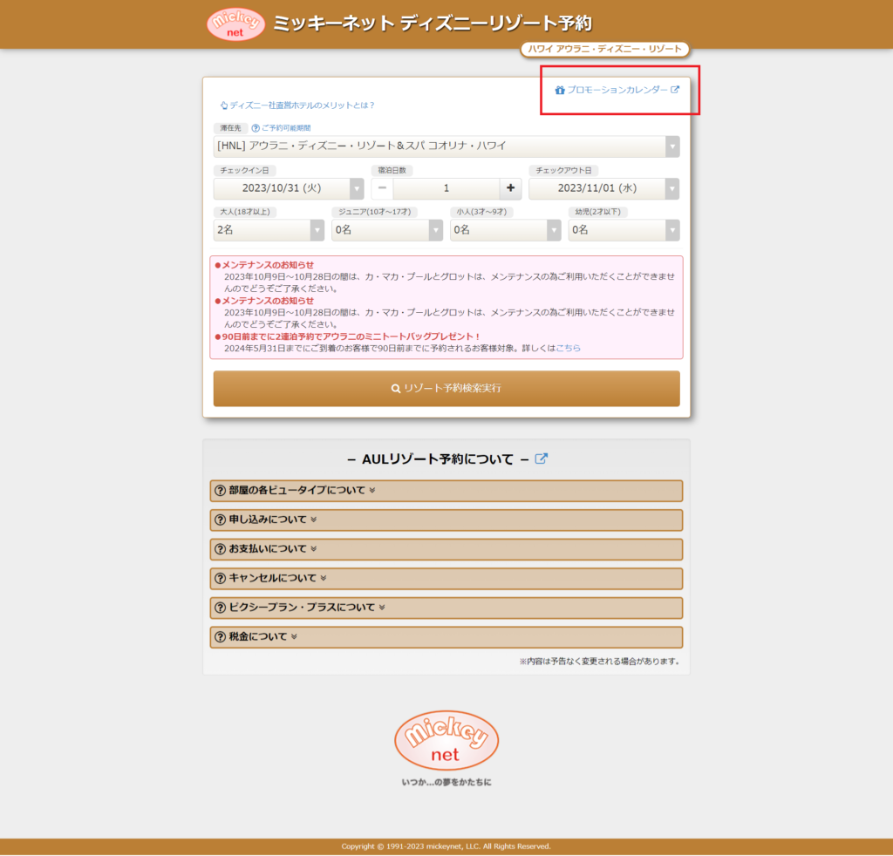Click question icon on お支払いについて row

(221, 549)
